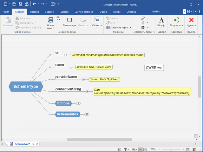This screenshot has height=152, width=203.
Task: Open the Дополнительно ribbon tab
Action: (x=84, y=12)
